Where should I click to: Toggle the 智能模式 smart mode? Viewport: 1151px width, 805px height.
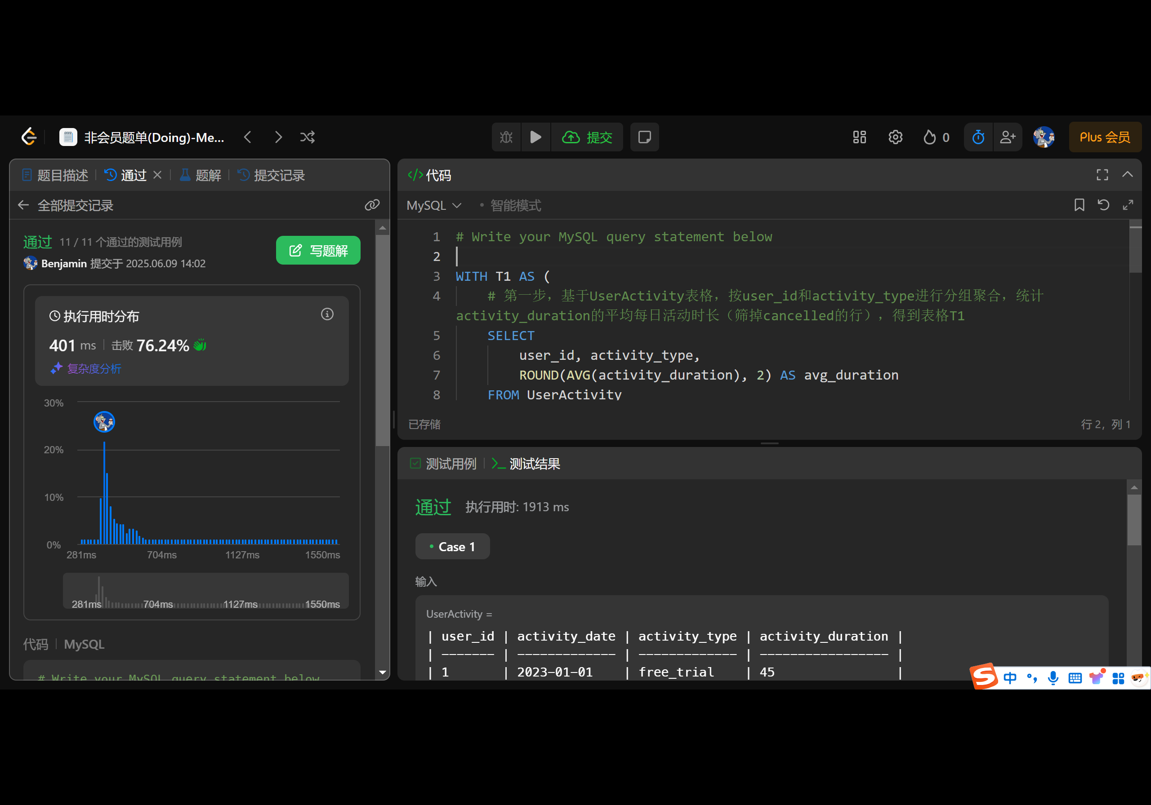515,205
